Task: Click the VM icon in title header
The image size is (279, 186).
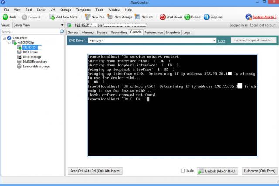Action: [x=70, y=25]
